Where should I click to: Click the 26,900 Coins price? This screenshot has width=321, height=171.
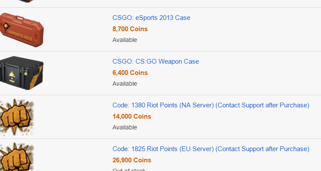point(132,160)
